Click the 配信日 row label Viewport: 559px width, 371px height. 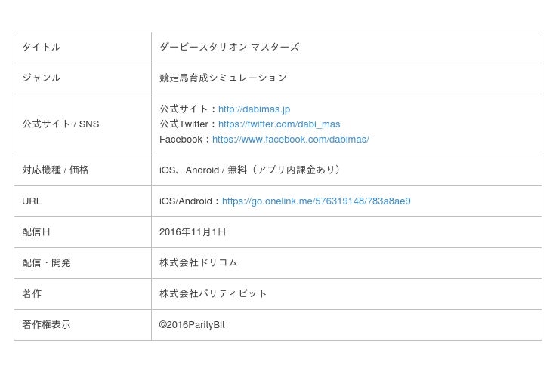tap(36, 232)
